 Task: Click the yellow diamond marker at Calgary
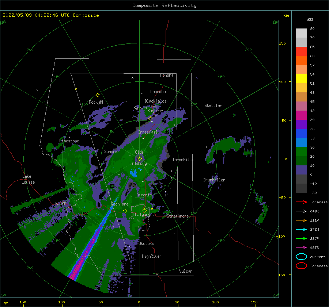144,210
